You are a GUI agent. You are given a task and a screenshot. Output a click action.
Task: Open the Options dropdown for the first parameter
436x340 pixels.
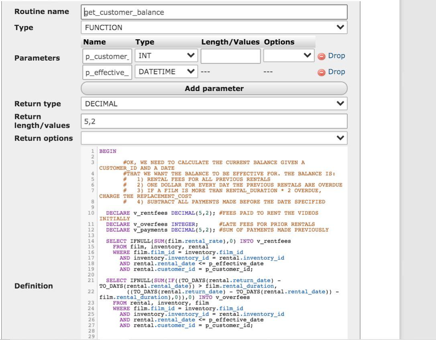coord(288,55)
